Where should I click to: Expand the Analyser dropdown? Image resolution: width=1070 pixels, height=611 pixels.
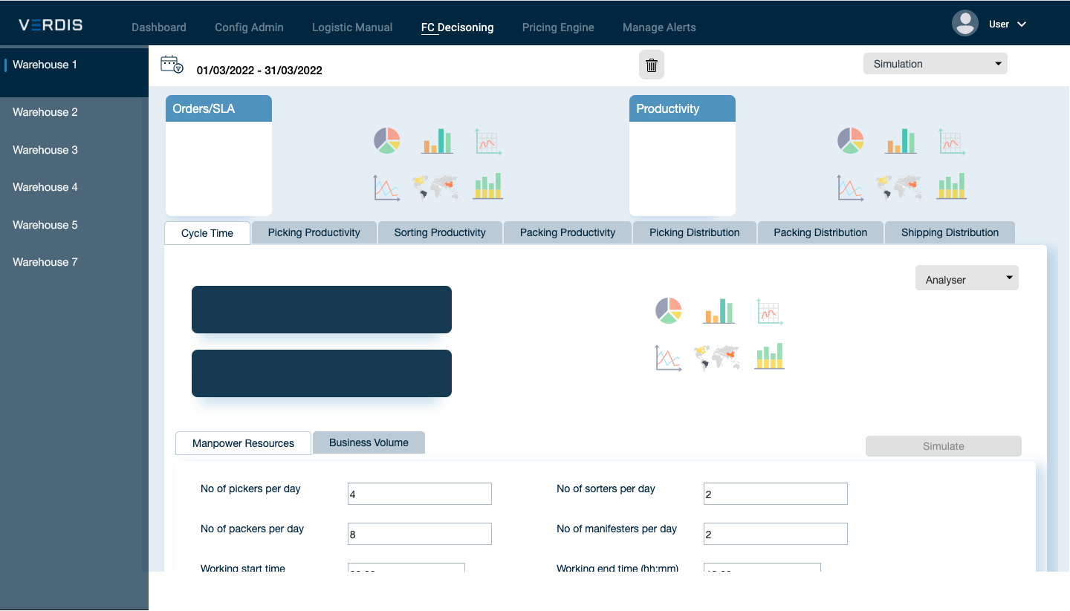click(967, 279)
